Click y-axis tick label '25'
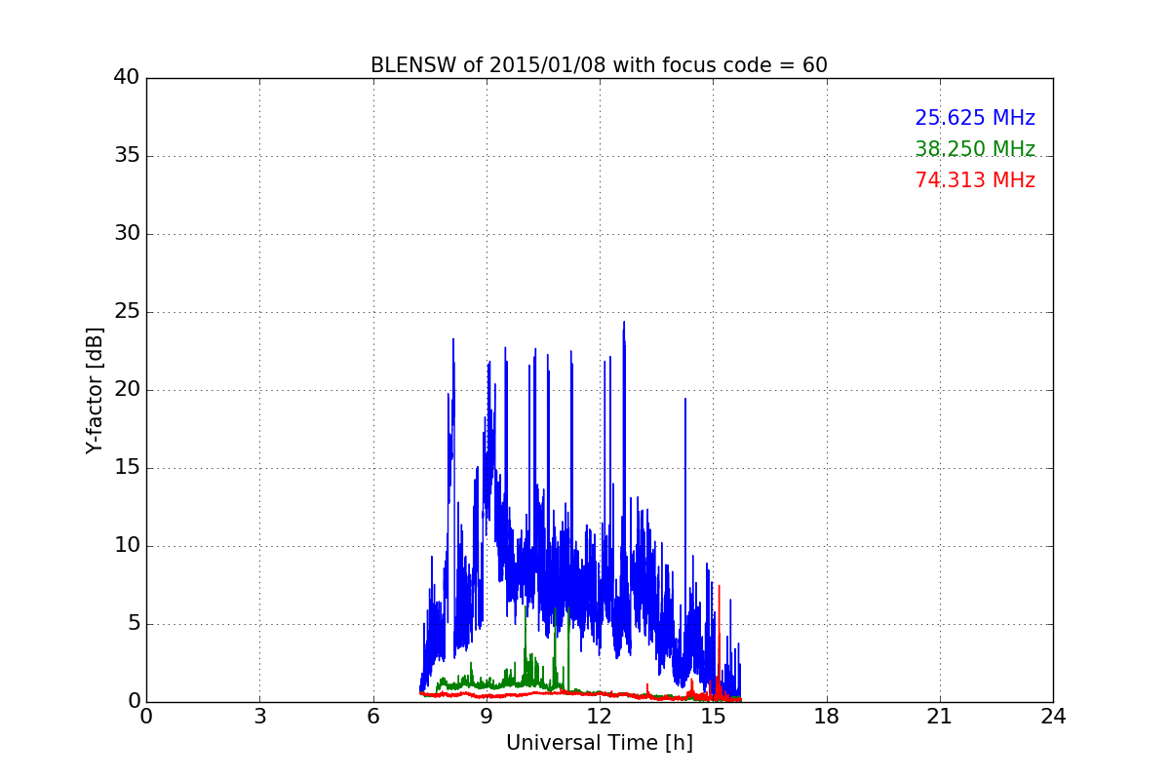This screenshot has height=780, width=1170. [x=127, y=312]
